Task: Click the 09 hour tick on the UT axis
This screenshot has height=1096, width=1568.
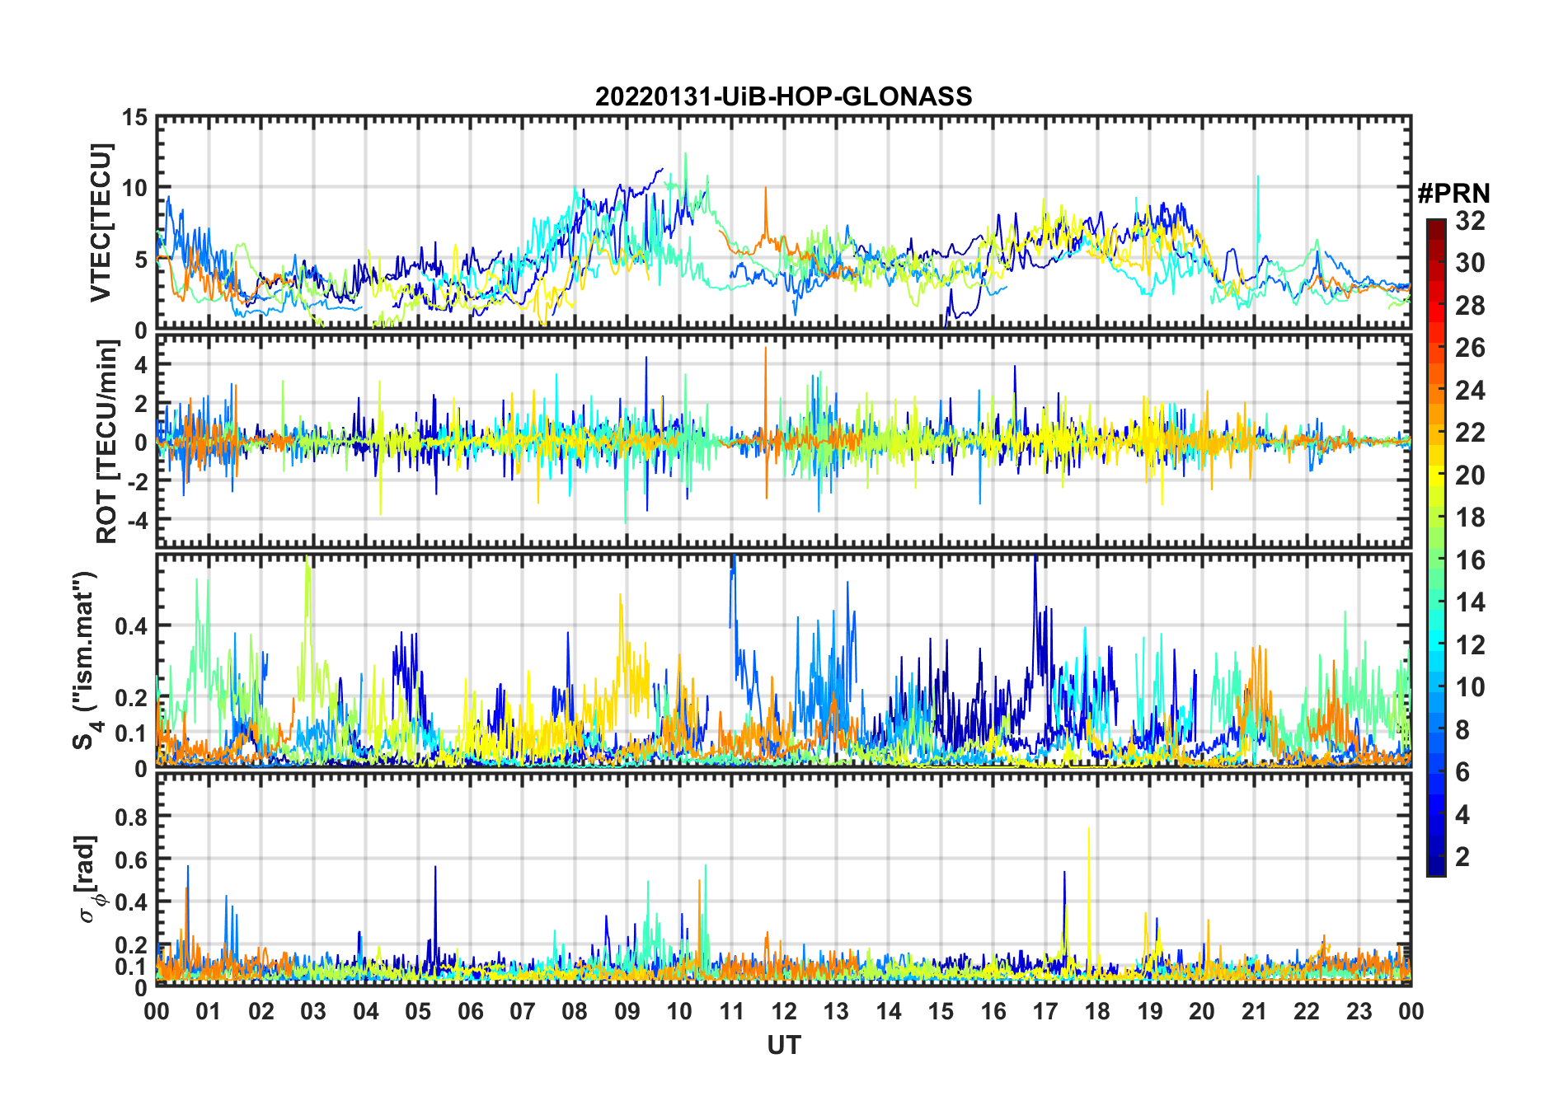Action: [x=627, y=1012]
